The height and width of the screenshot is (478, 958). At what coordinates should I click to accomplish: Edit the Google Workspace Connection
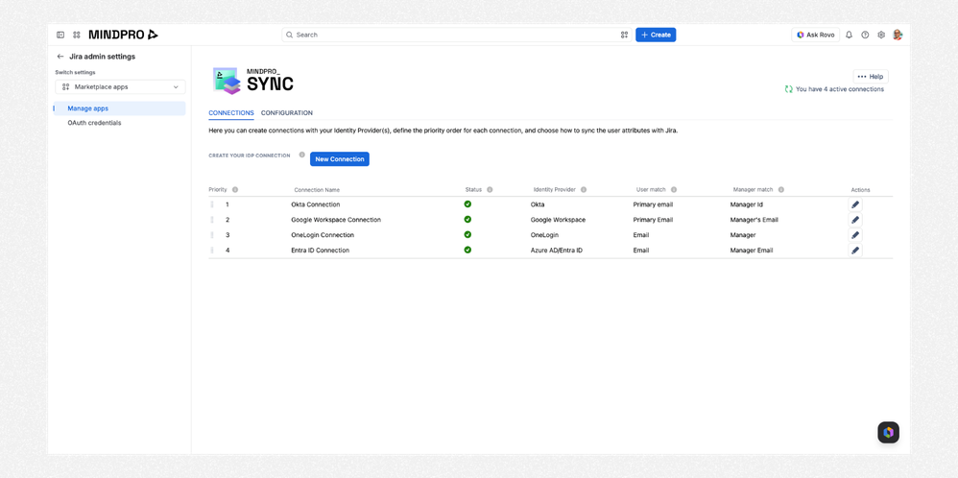click(855, 220)
